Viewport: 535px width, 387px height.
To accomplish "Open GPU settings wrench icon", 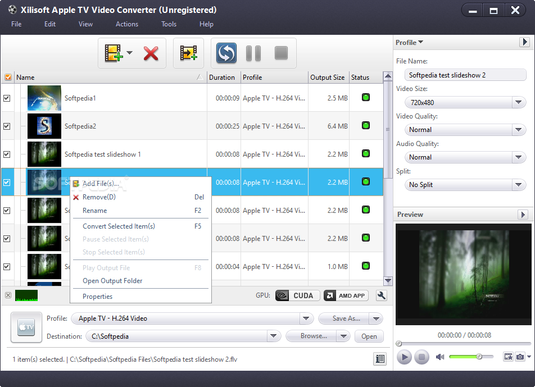I will tap(382, 295).
